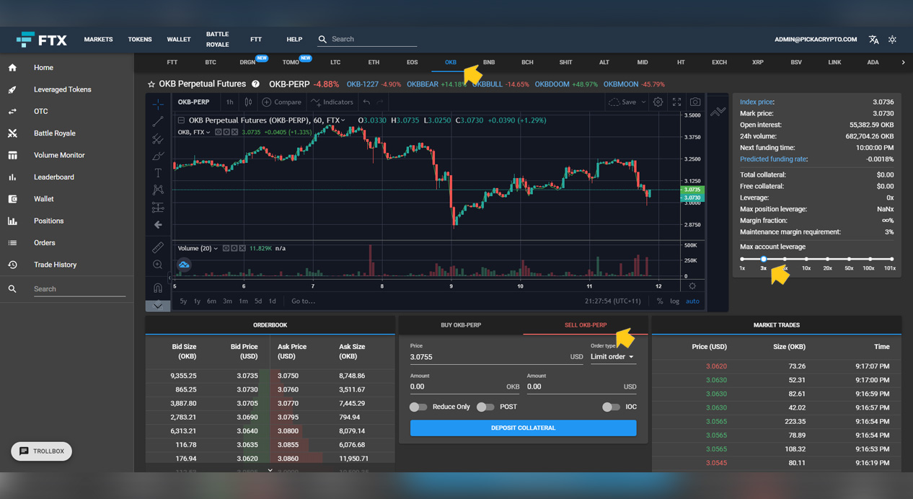Open the SELL OKB-PERP tab
The height and width of the screenshot is (499, 913).
point(586,325)
